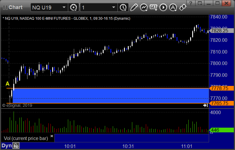Maximize the chart window
235x150 pixels.
point(218,3)
